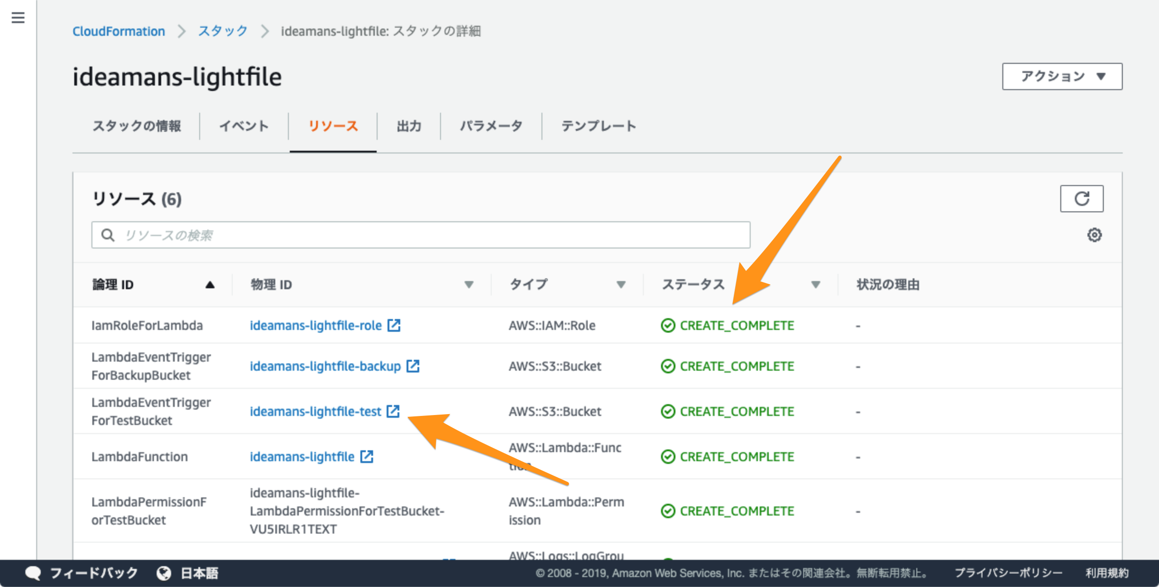Click LambdaFunction logical ID cell
The image size is (1159, 587).
pyautogui.click(x=139, y=457)
